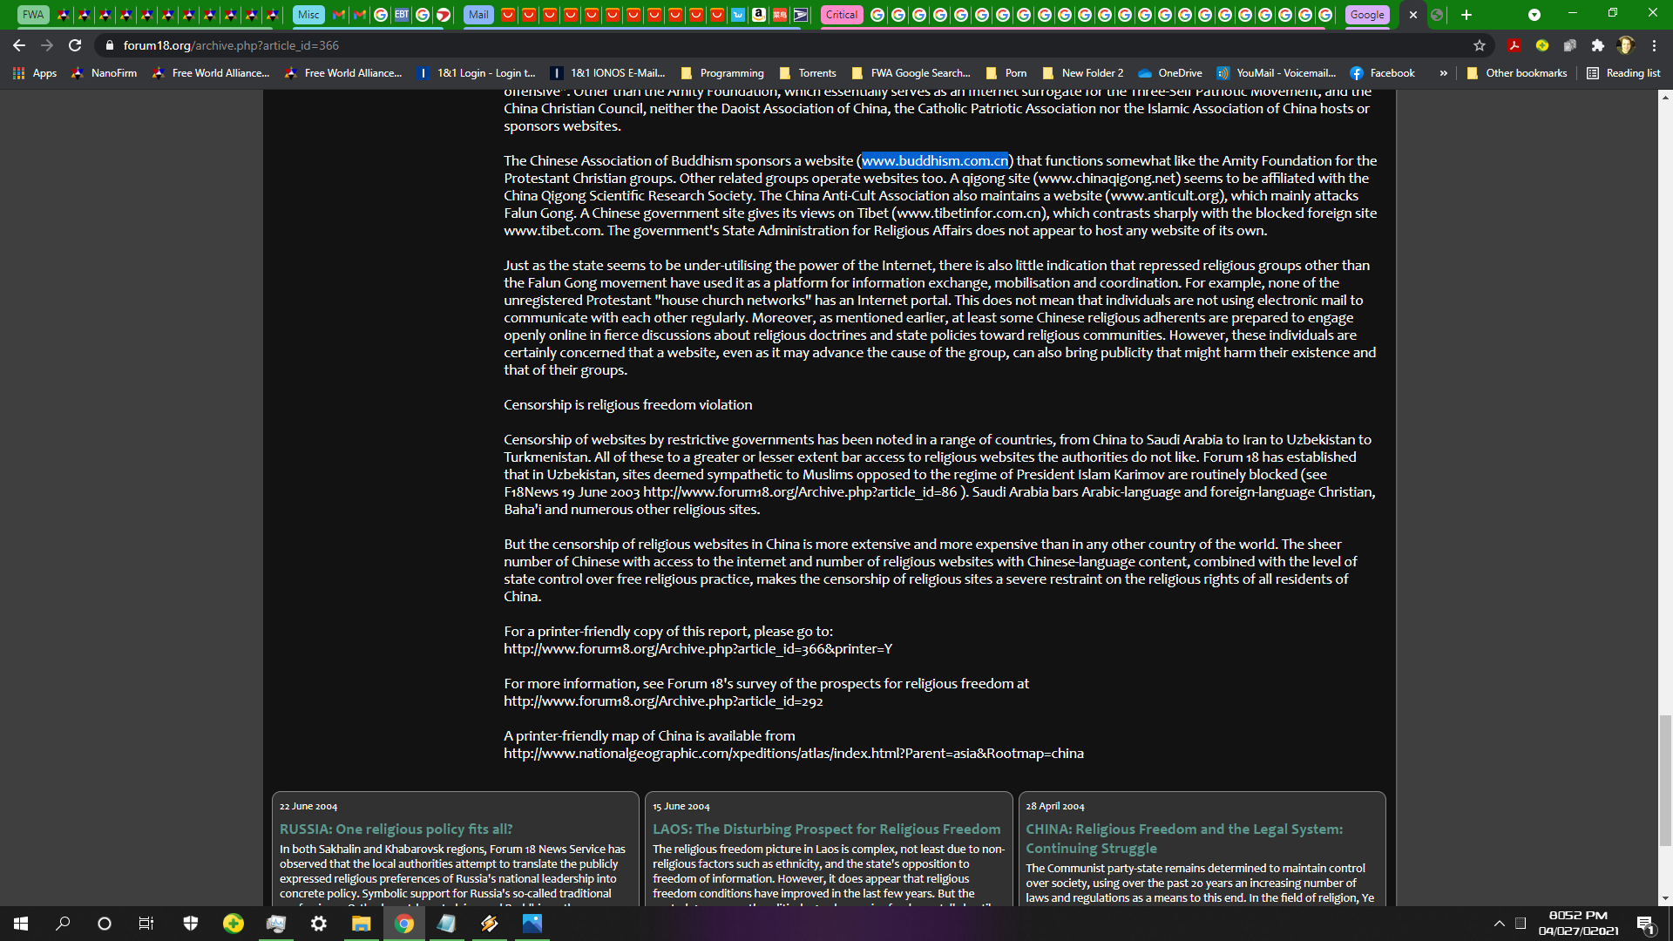Open the Reading list panel

(x=1623, y=73)
